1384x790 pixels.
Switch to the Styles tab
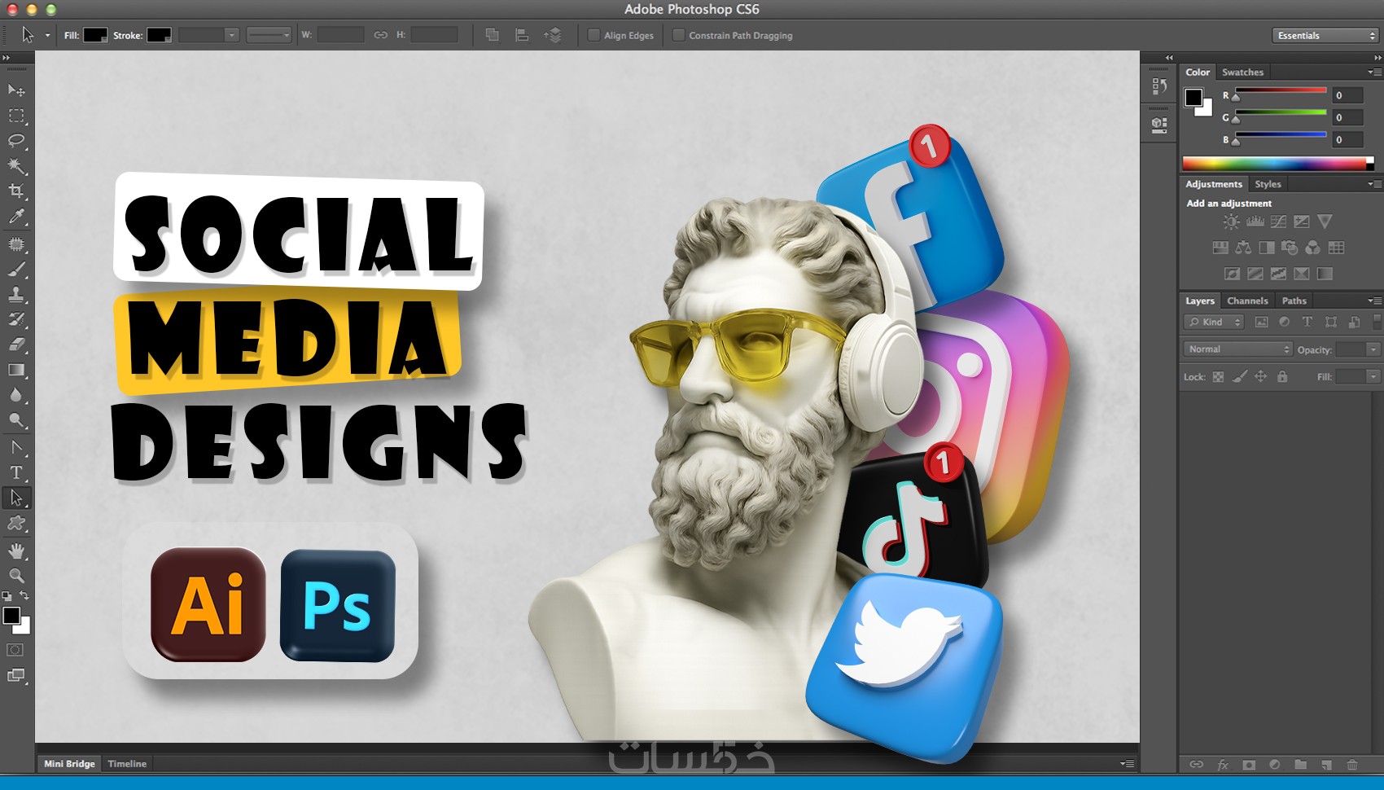1268,184
